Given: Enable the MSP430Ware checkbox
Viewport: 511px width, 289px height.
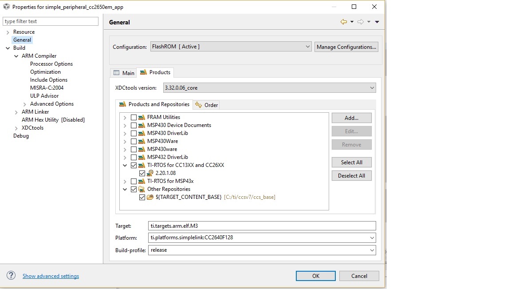Looking at the screenshot, I should pyautogui.click(x=134, y=141).
